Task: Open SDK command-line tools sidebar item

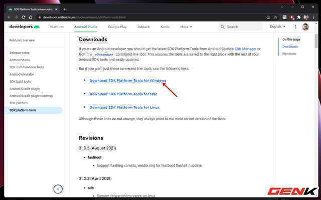Action: click(x=27, y=67)
